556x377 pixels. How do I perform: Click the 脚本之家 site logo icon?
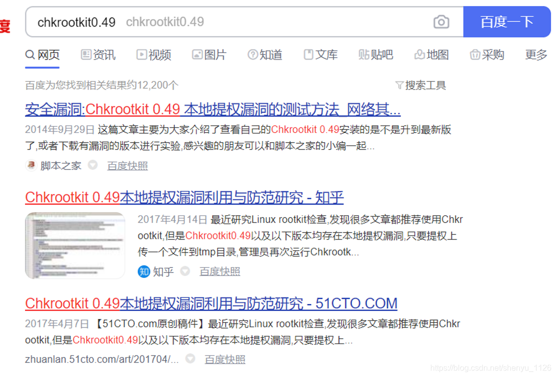[31, 165]
